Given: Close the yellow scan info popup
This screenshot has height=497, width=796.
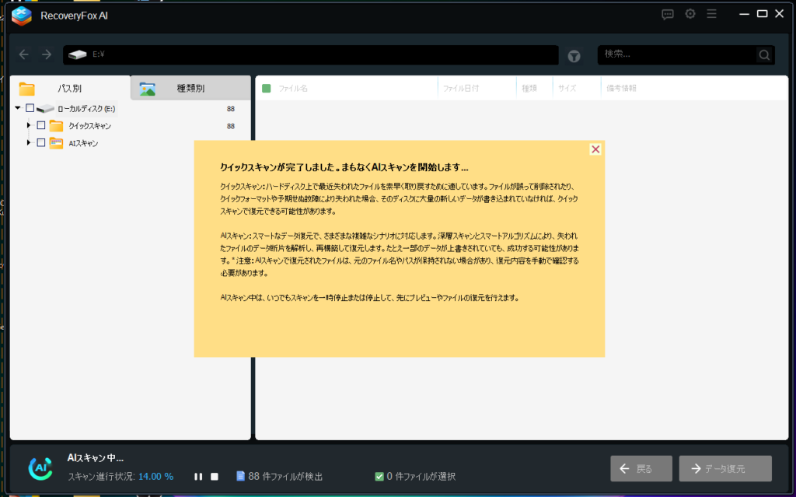Looking at the screenshot, I should pyautogui.click(x=595, y=149).
